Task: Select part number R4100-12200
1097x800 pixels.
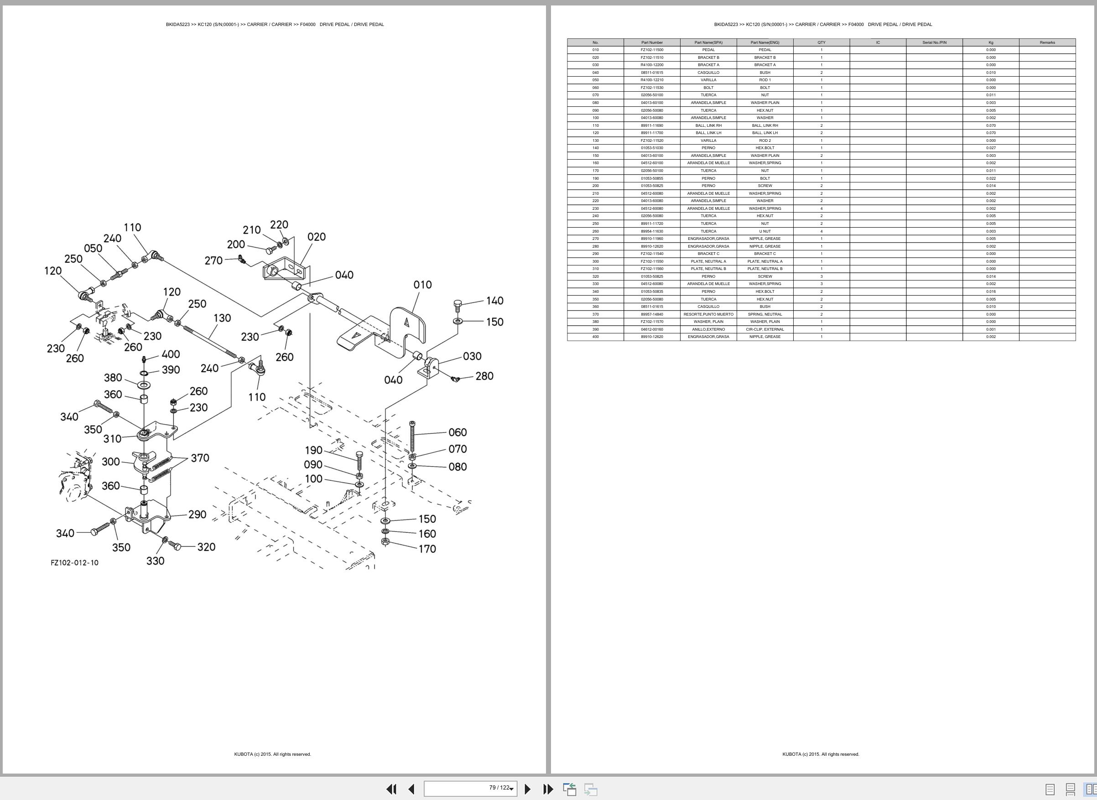Action: [x=652, y=65]
